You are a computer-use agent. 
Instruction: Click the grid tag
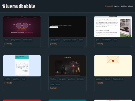(97, 40)
